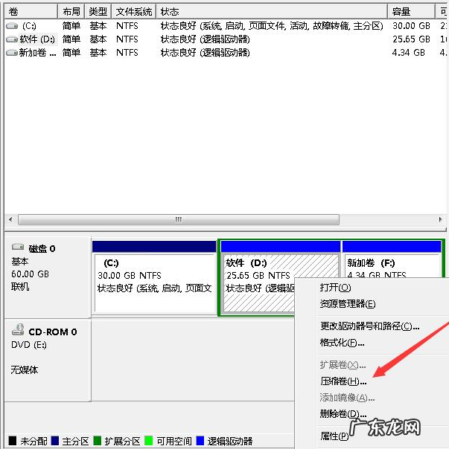Click the horizontal scrollbar thumb

(x=179, y=219)
